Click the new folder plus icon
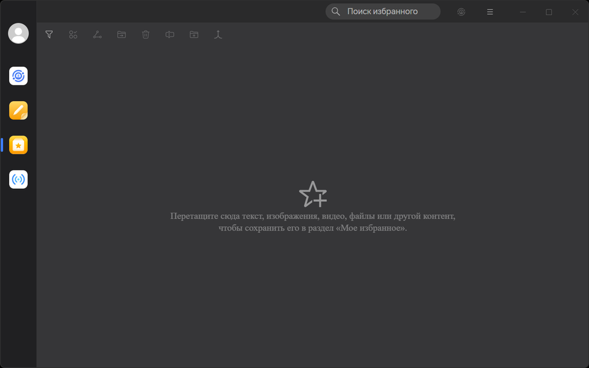Viewport: 589px width, 368px height. 194,34
